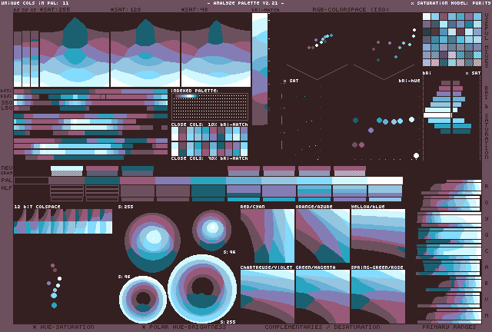The height and width of the screenshot is (332, 492).
Task: Click the BRI and SAT histogram bars
Action: 447,107
